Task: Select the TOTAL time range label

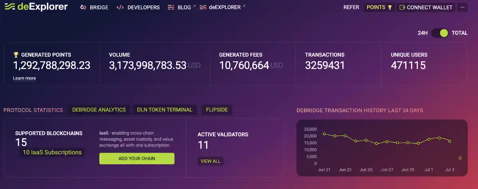Action: tap(460, 33)
